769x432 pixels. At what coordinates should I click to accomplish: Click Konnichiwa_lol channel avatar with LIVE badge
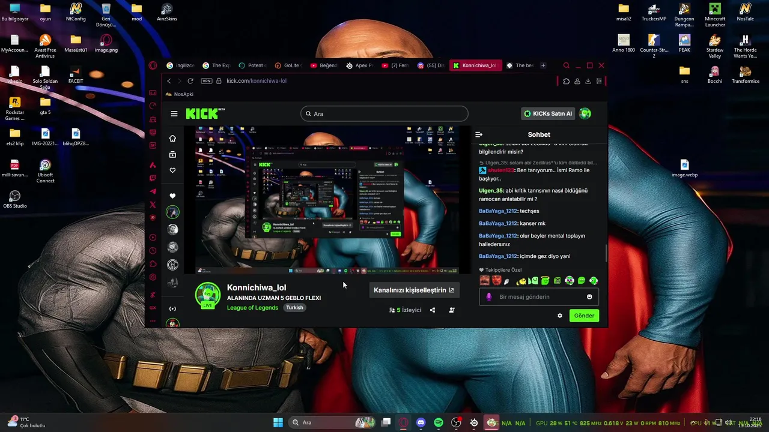(x=208, y=295)
